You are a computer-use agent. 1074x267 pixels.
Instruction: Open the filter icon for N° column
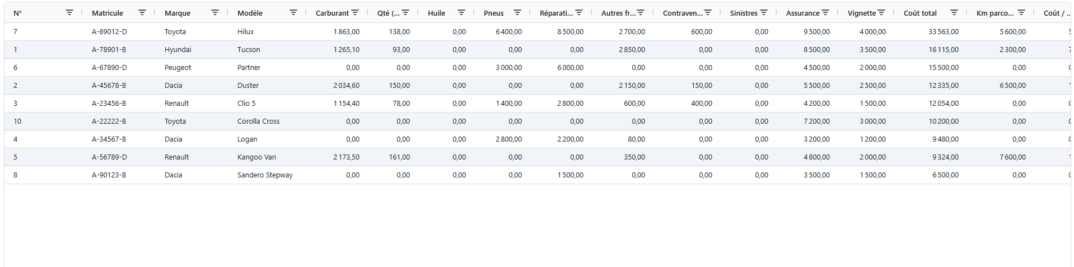(x=69, y=12)
